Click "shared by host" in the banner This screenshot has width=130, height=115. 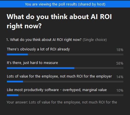92,4
